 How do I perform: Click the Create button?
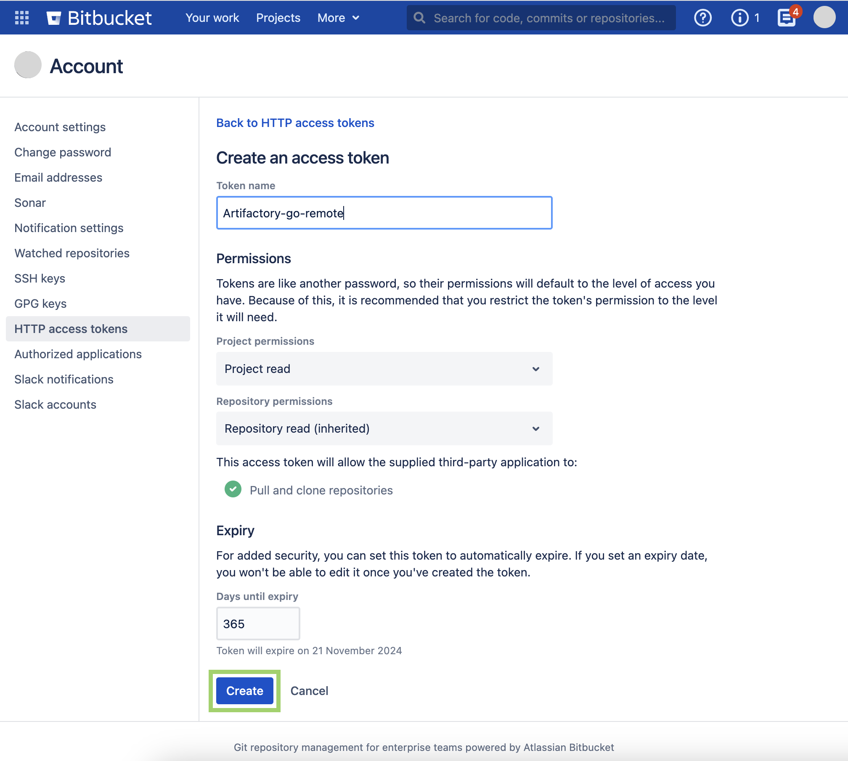[x=244, y=691]
